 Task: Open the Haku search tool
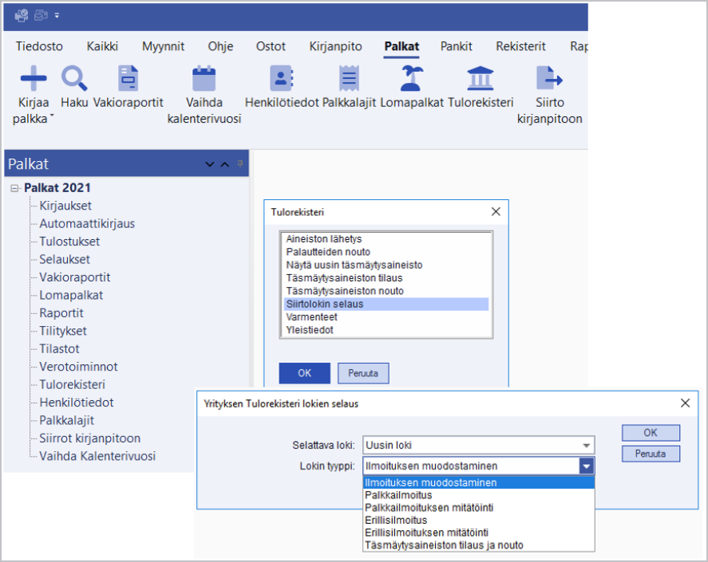74,78
